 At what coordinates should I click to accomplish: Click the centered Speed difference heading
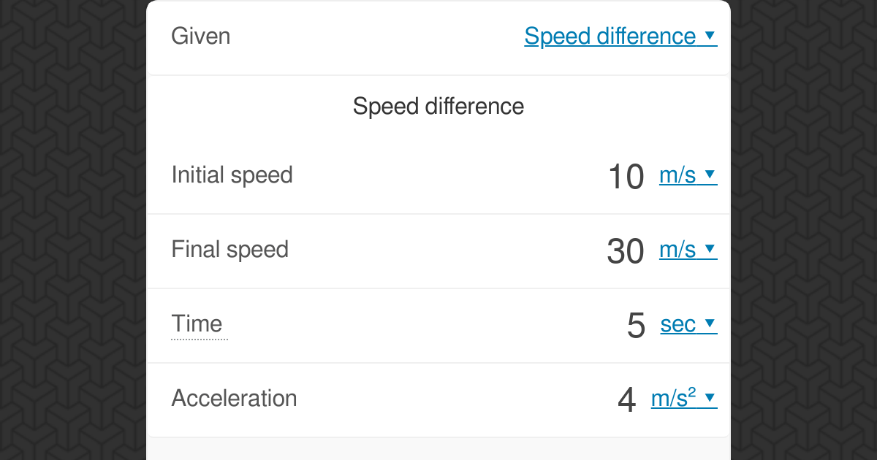(x=438, y=107)
